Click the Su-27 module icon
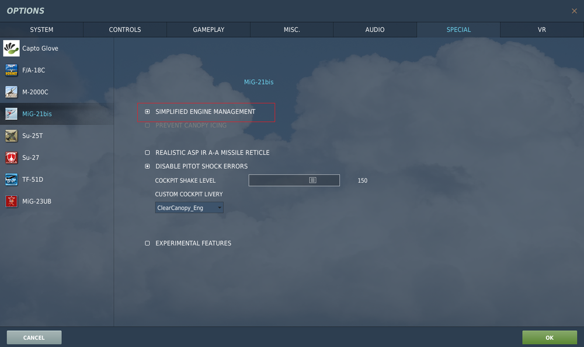 coord(11,157)
